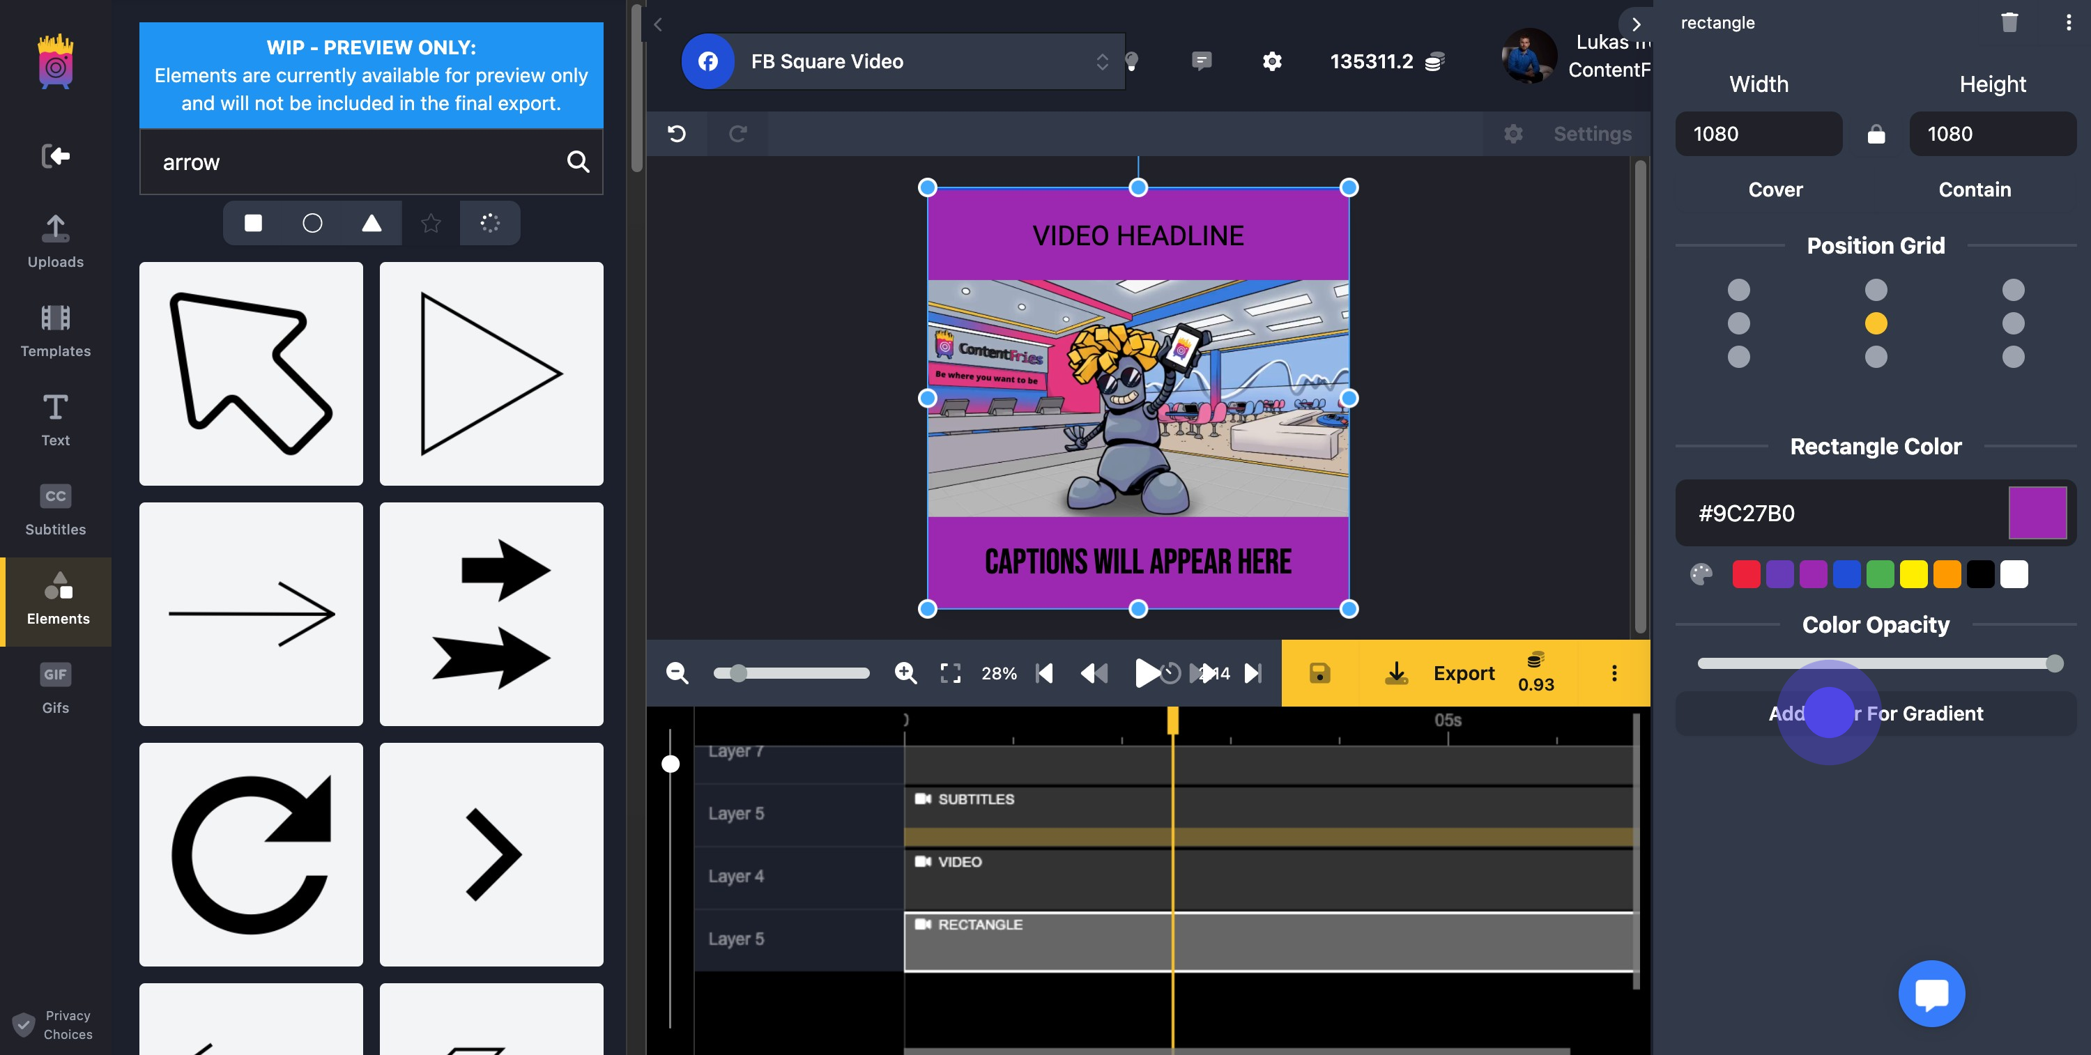
Task: Click the Export button
Action: (1463, 672)
